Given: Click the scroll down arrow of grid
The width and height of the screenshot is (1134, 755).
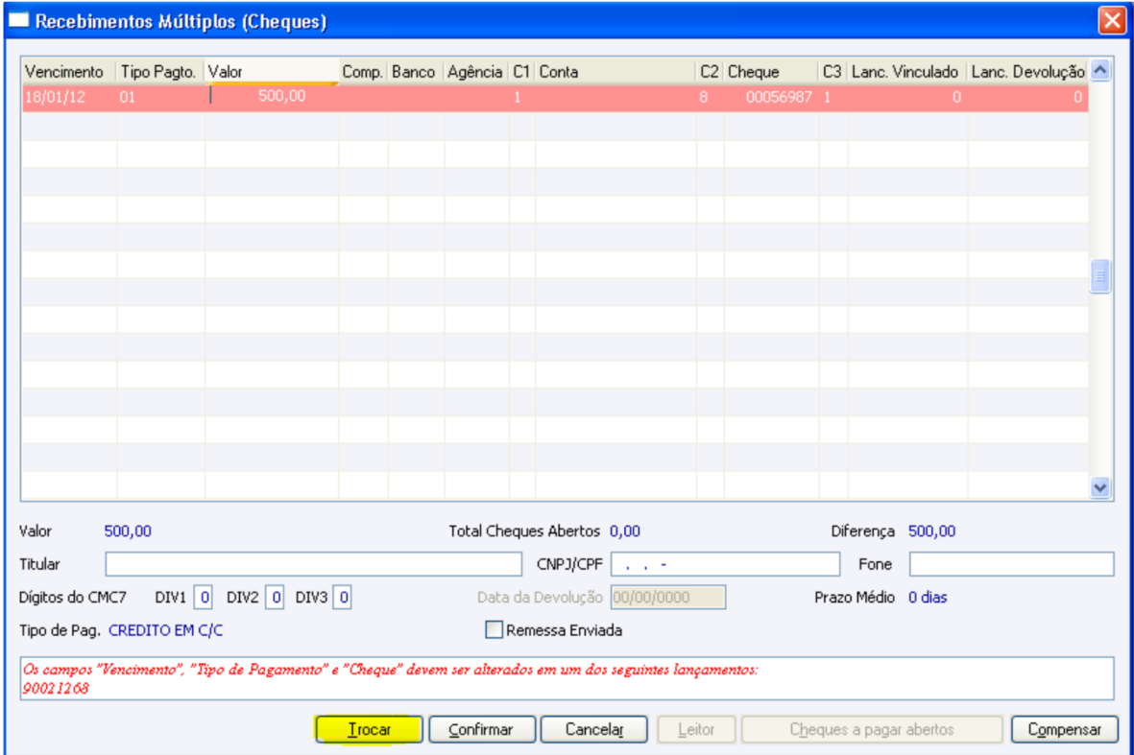Looking at the screenshot, I should pyautogui.click(x=1100, y=487).
